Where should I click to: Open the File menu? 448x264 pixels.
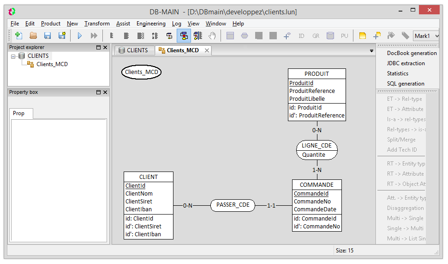tap(15, 24)
